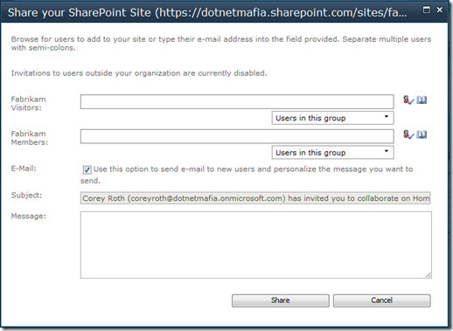Screen dimensions: 453x331
Task: Open Users in this group dropdown under Visitors
Action: pyautogui.click(x=333, y=118)
